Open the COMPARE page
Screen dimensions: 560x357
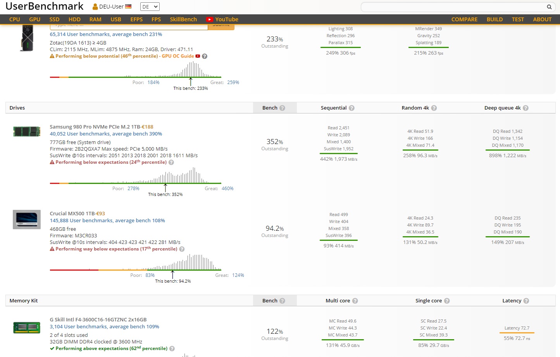[x=464, y=19]
